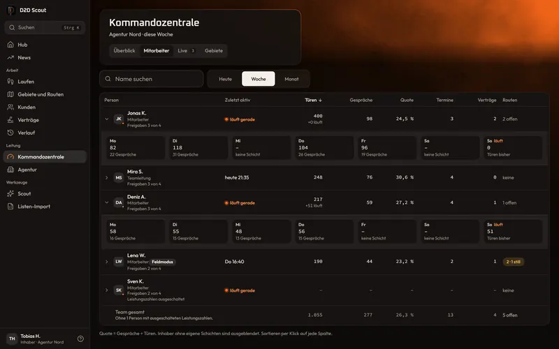Click the sort arrow next to Türen
Screen dimensions: 559x349
(x=320, y=100)
